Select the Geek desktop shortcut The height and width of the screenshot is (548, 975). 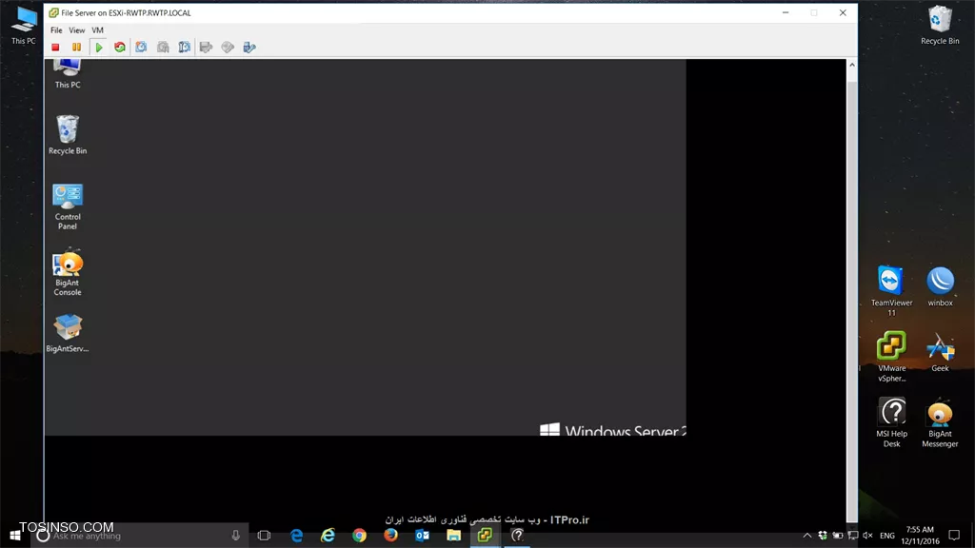coord(940,352)
